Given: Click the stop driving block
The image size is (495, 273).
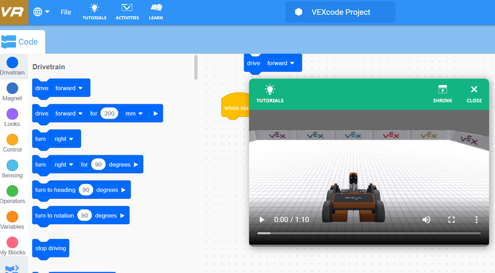Looking at the screenshot, I should 51,248.
